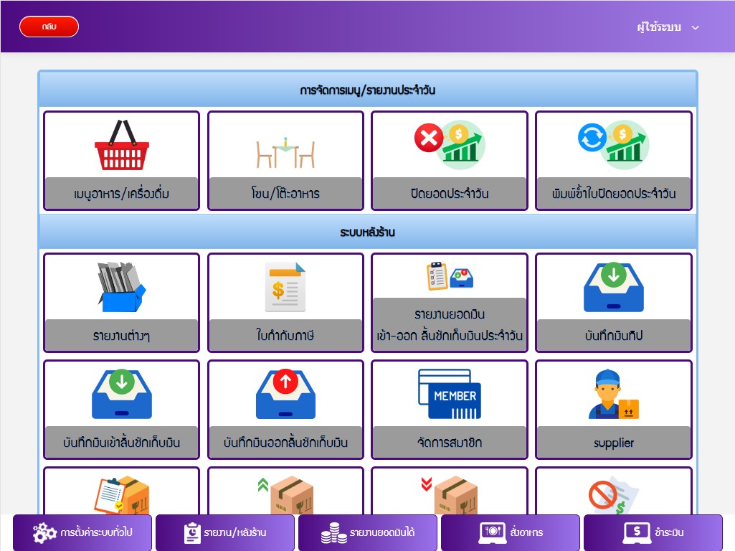Image resolution: width=735 pixels, height=551 pixels.
Task: Open the member management card icon
Action: [x=449, y=394]
